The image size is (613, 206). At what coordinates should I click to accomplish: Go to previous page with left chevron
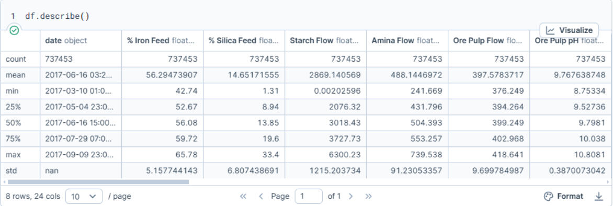point(261,196)
